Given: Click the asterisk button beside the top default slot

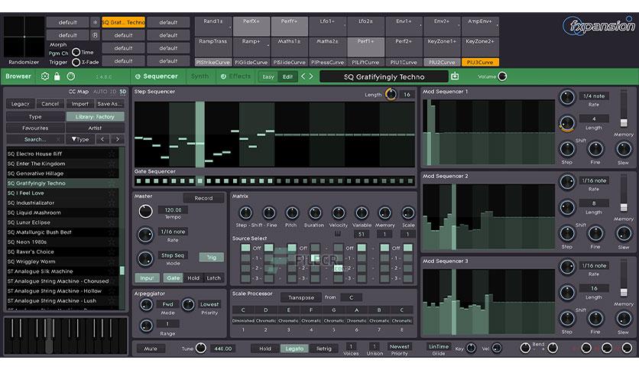Looking at the screenshot, I should (95, 22).
